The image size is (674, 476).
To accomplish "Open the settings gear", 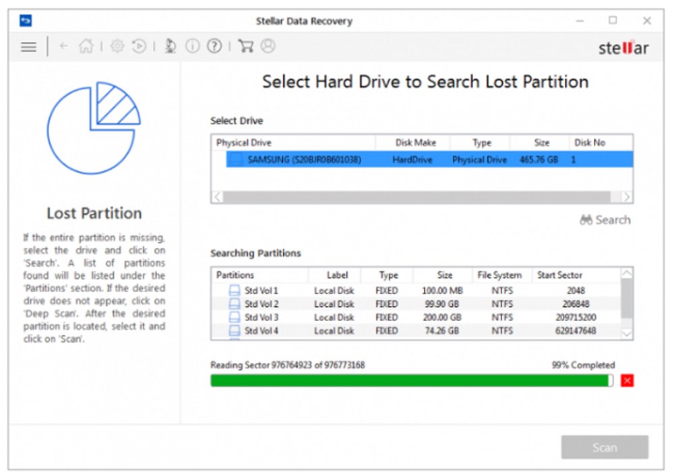I will [x=117, y=46].
